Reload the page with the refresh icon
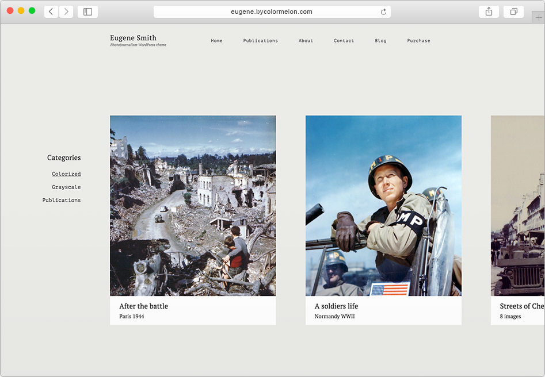 pos(383,12)
